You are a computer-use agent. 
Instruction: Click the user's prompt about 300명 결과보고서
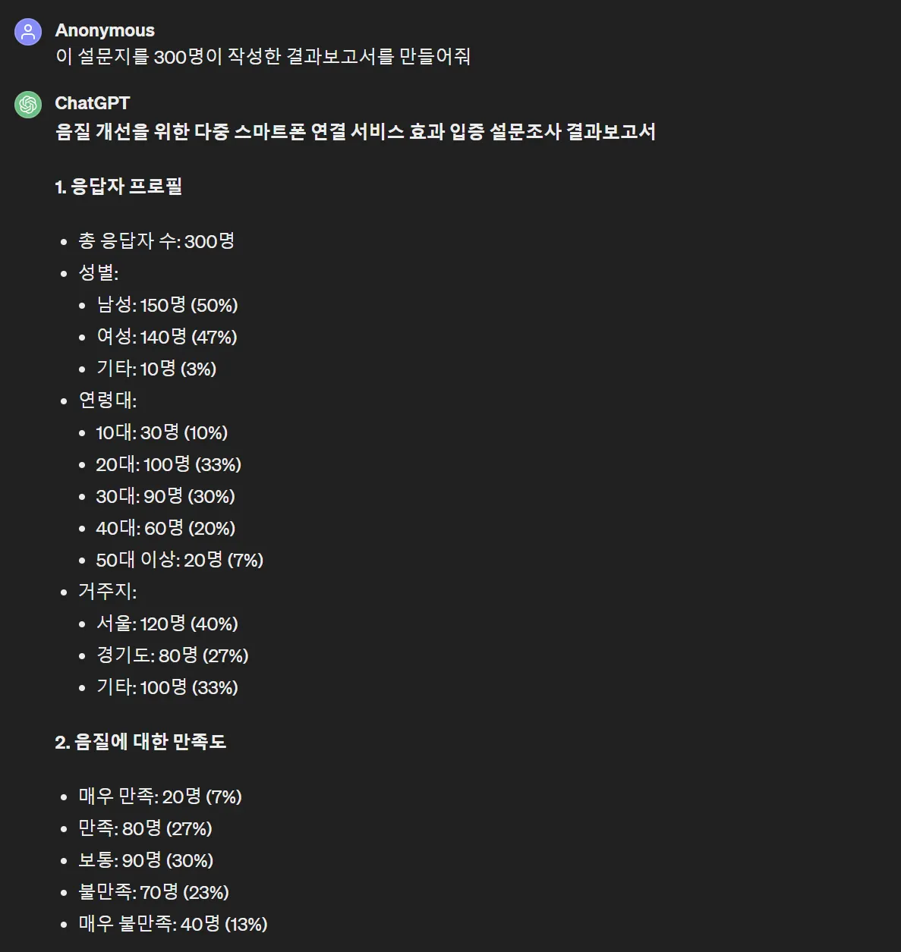263,57
